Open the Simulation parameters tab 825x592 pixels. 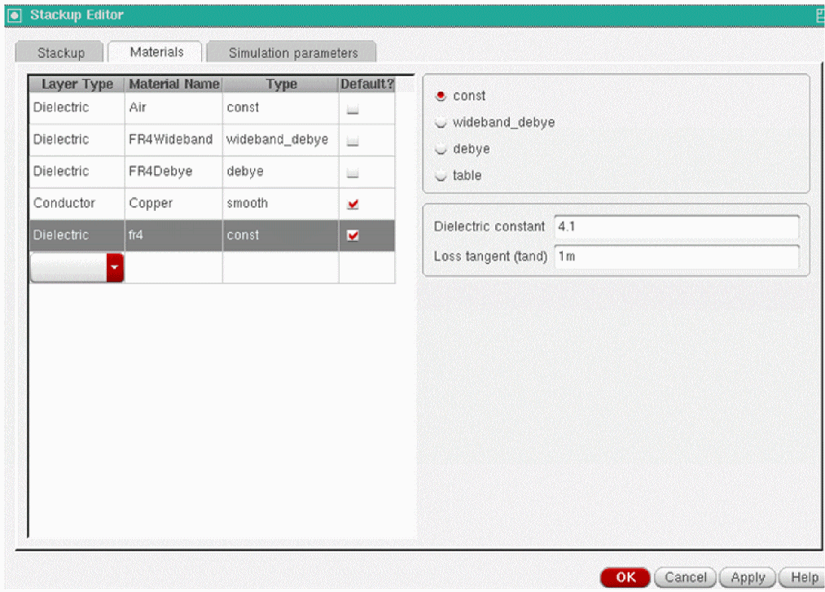[x=292, y=53]
